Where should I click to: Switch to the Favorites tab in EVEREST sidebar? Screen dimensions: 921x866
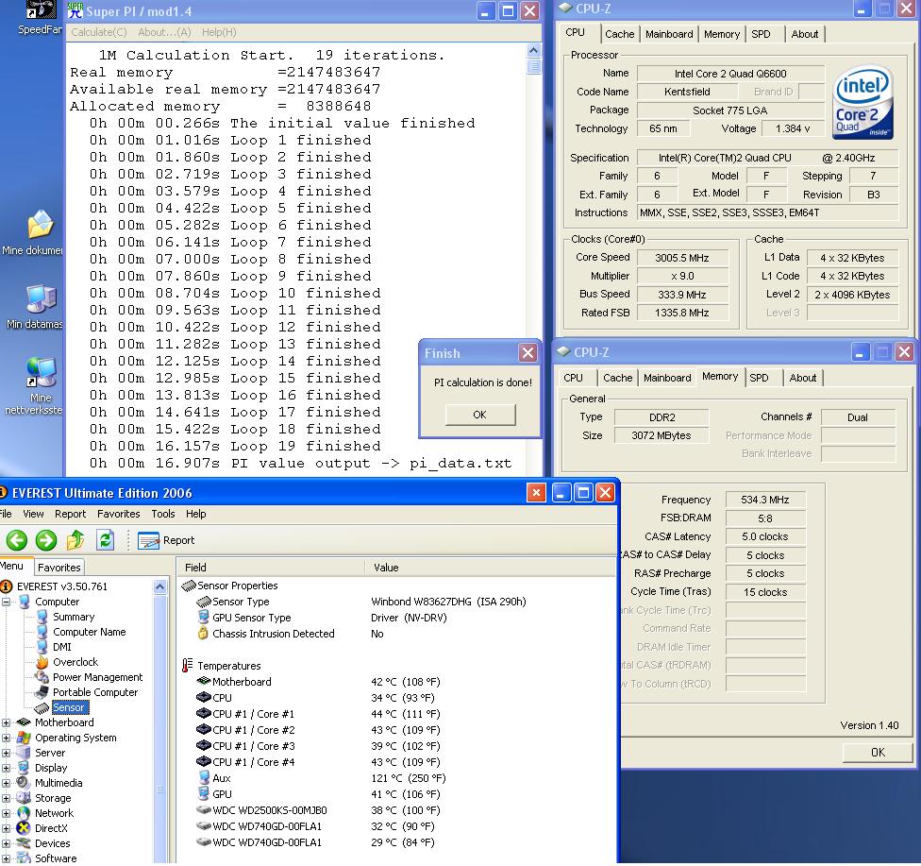point(59,568)
